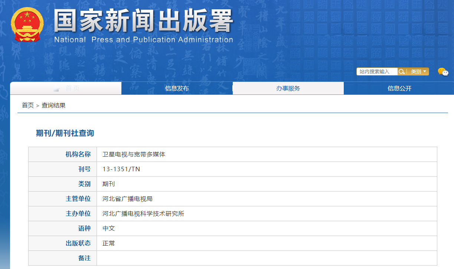Click the 国家新闻出版署 site title
This screenshot has width=454, height=269.
143,20
